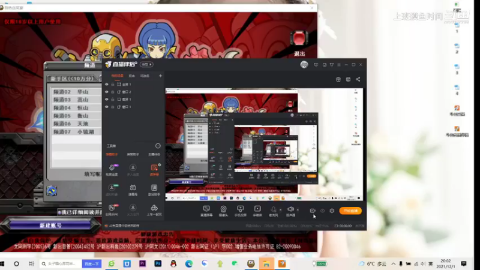480x270 pixels.
Task: Mute the microphone in the streaming app
Action: click(x=274, y=211)
